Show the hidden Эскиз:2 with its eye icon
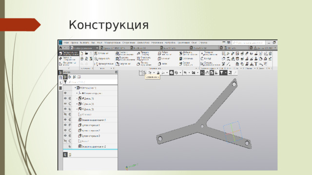 (x=65, y=141)
